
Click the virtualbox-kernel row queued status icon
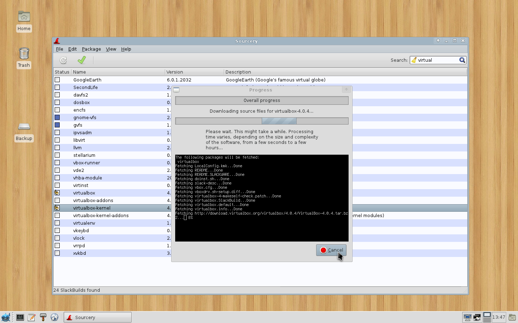(x=57, y=208)
